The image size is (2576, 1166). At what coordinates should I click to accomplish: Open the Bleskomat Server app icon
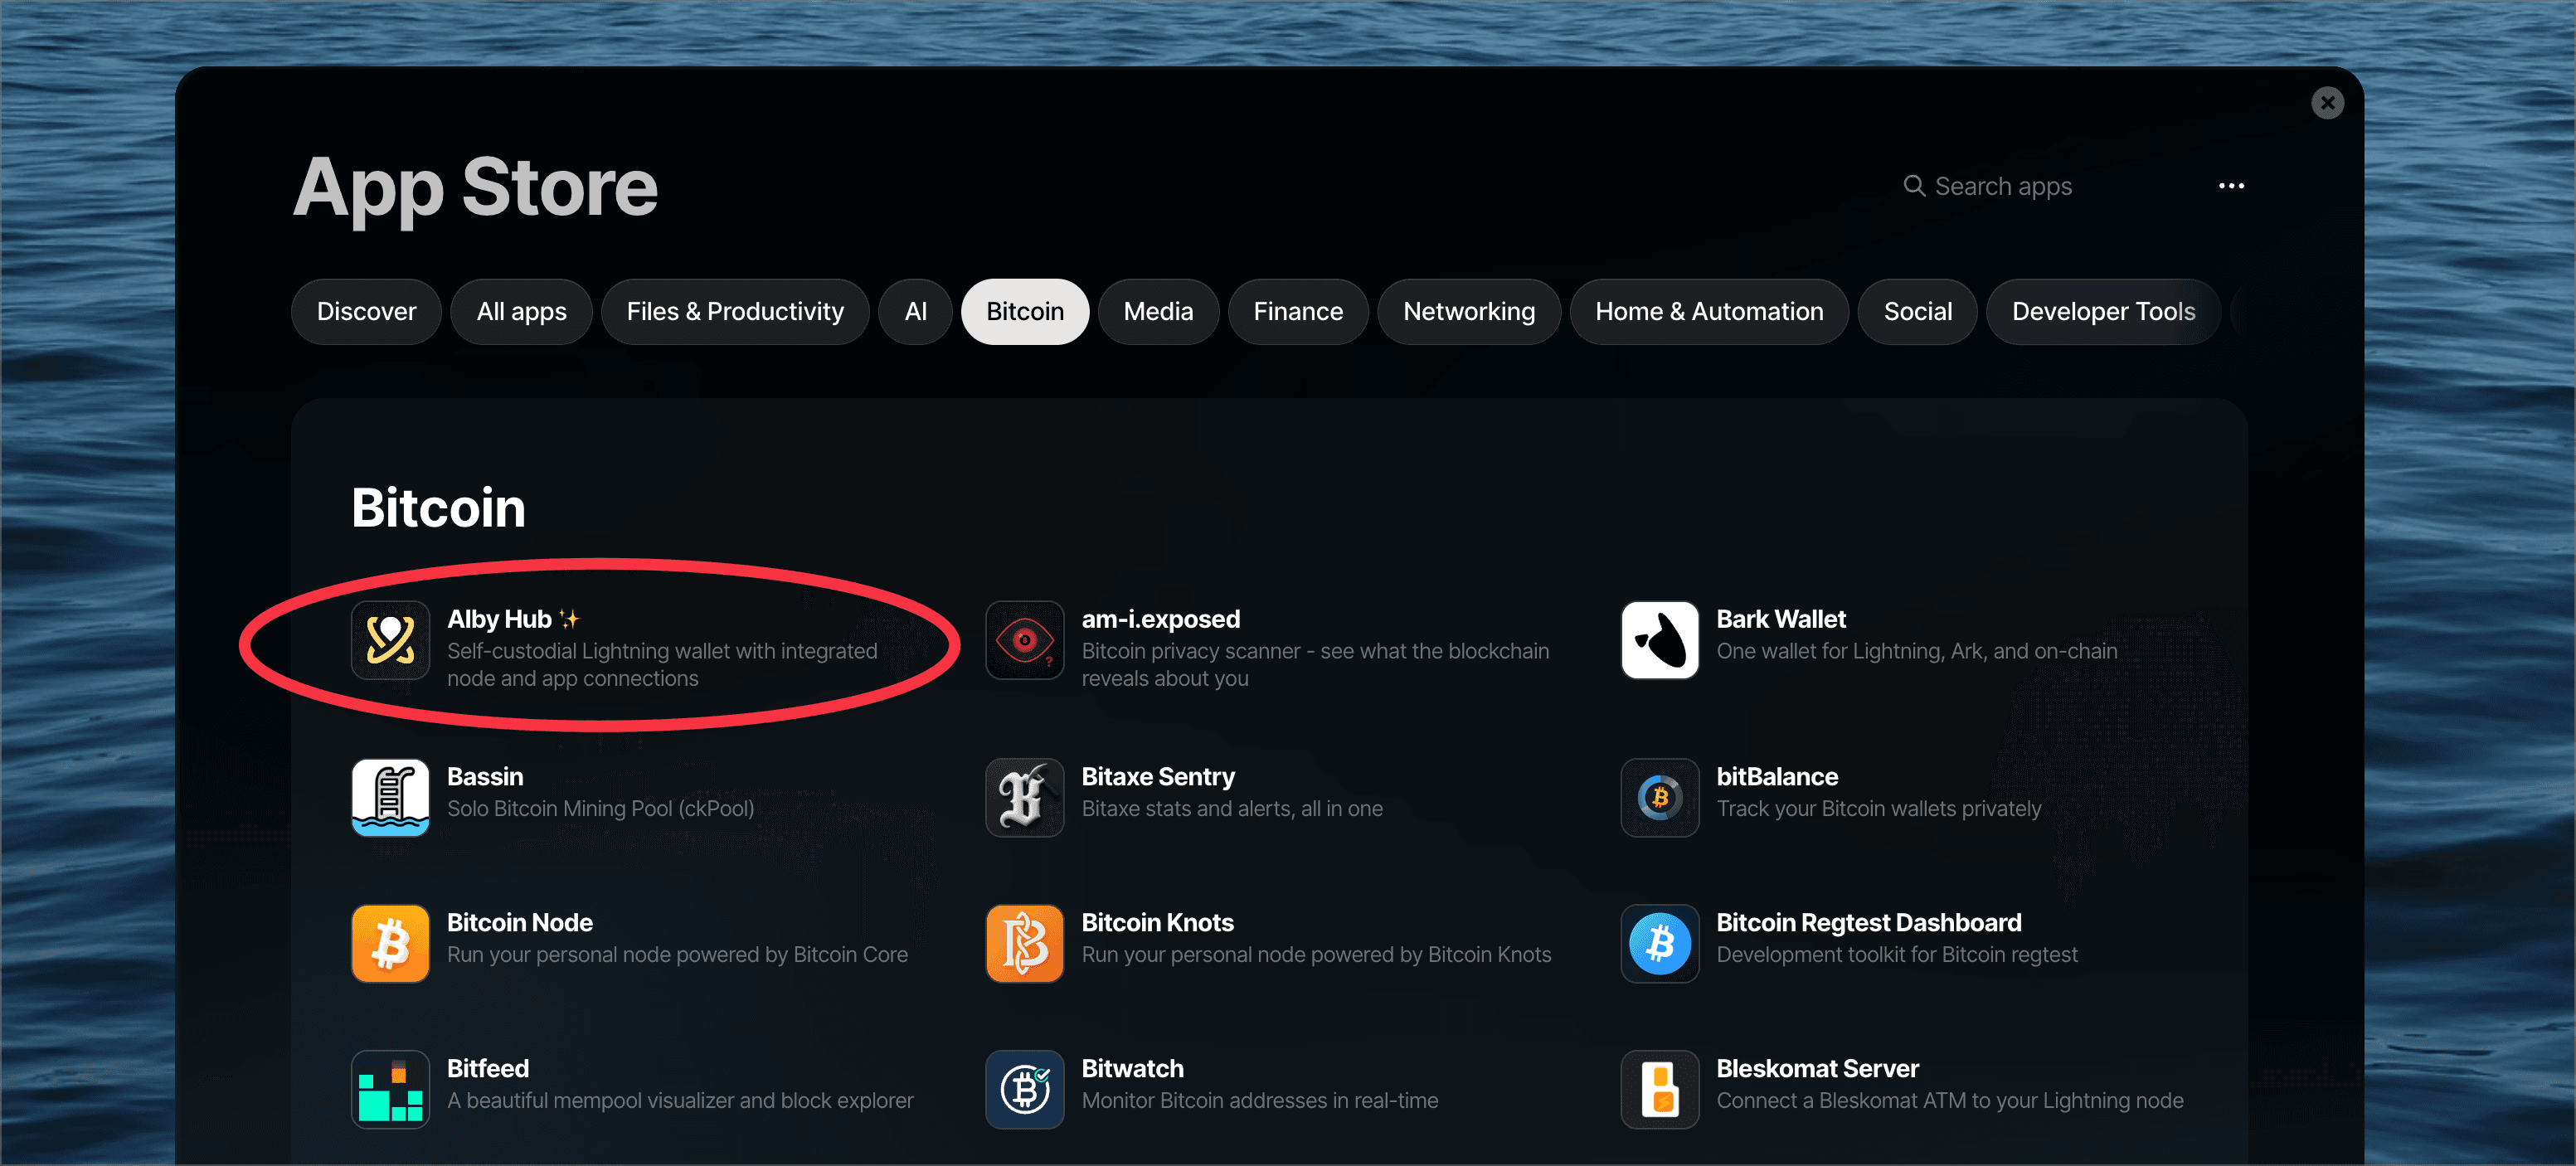(x=1659, y=1089)
